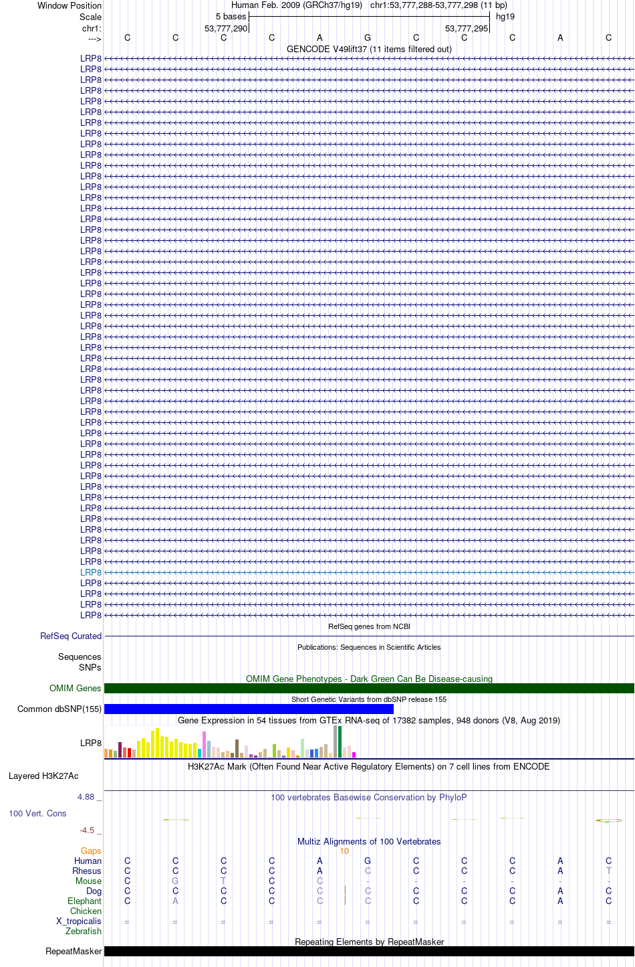Select the Human alignment row label

(x=88, y=861)
